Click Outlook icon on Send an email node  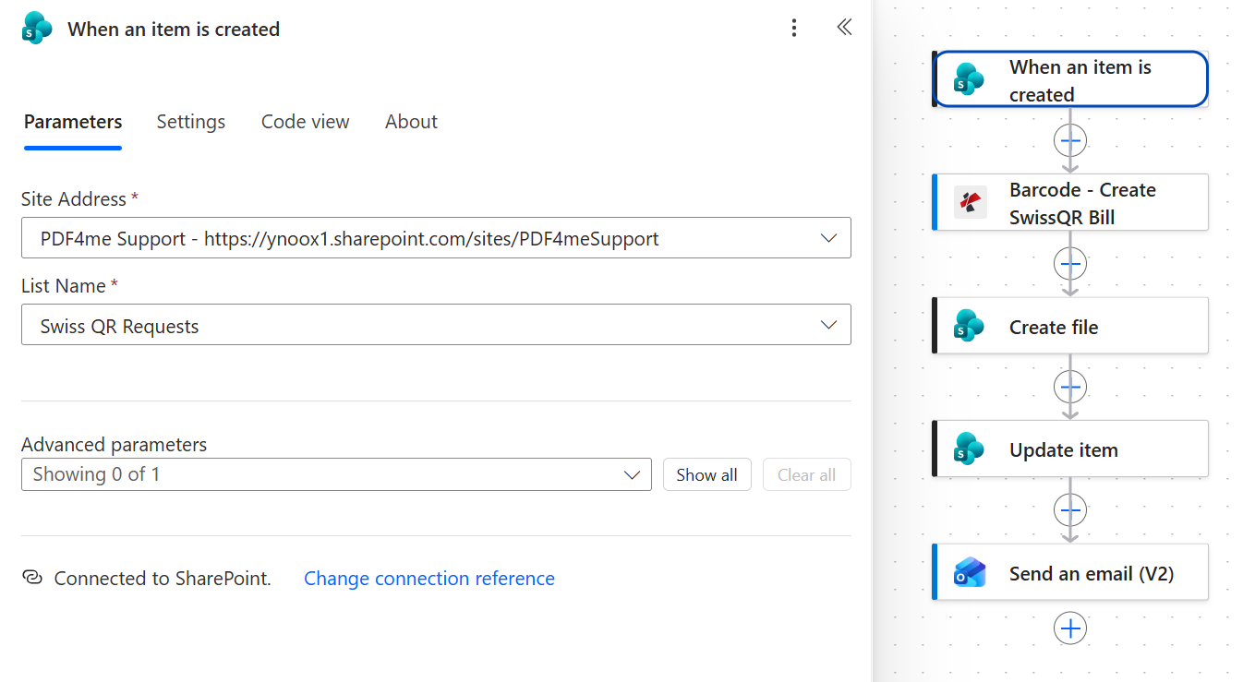970,572
